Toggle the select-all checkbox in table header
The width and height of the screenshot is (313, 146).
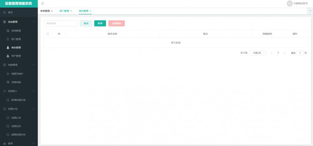point(48,34)
